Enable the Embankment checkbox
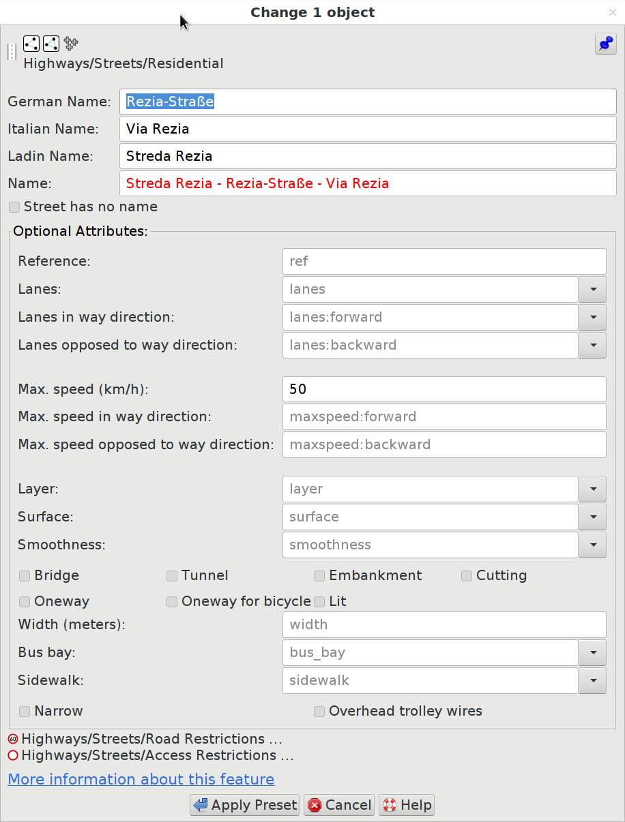 [x=319, y=576]
